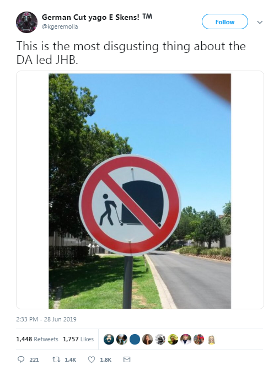
Task: Enlarge the prohibition road sign photo
Action: [140, 191]
